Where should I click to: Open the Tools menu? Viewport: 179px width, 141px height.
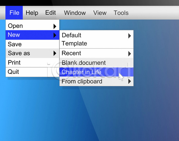click(121, 13)
